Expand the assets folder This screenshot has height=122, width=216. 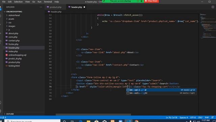[x=11, y=19]
